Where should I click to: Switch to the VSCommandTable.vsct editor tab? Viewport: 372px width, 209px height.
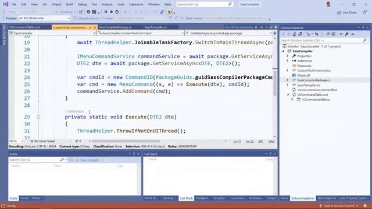[24, 27]
